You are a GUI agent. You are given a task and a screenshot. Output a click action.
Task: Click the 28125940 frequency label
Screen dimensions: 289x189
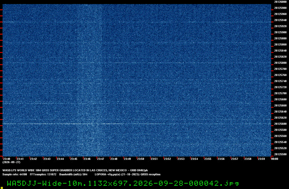point(280,20)
